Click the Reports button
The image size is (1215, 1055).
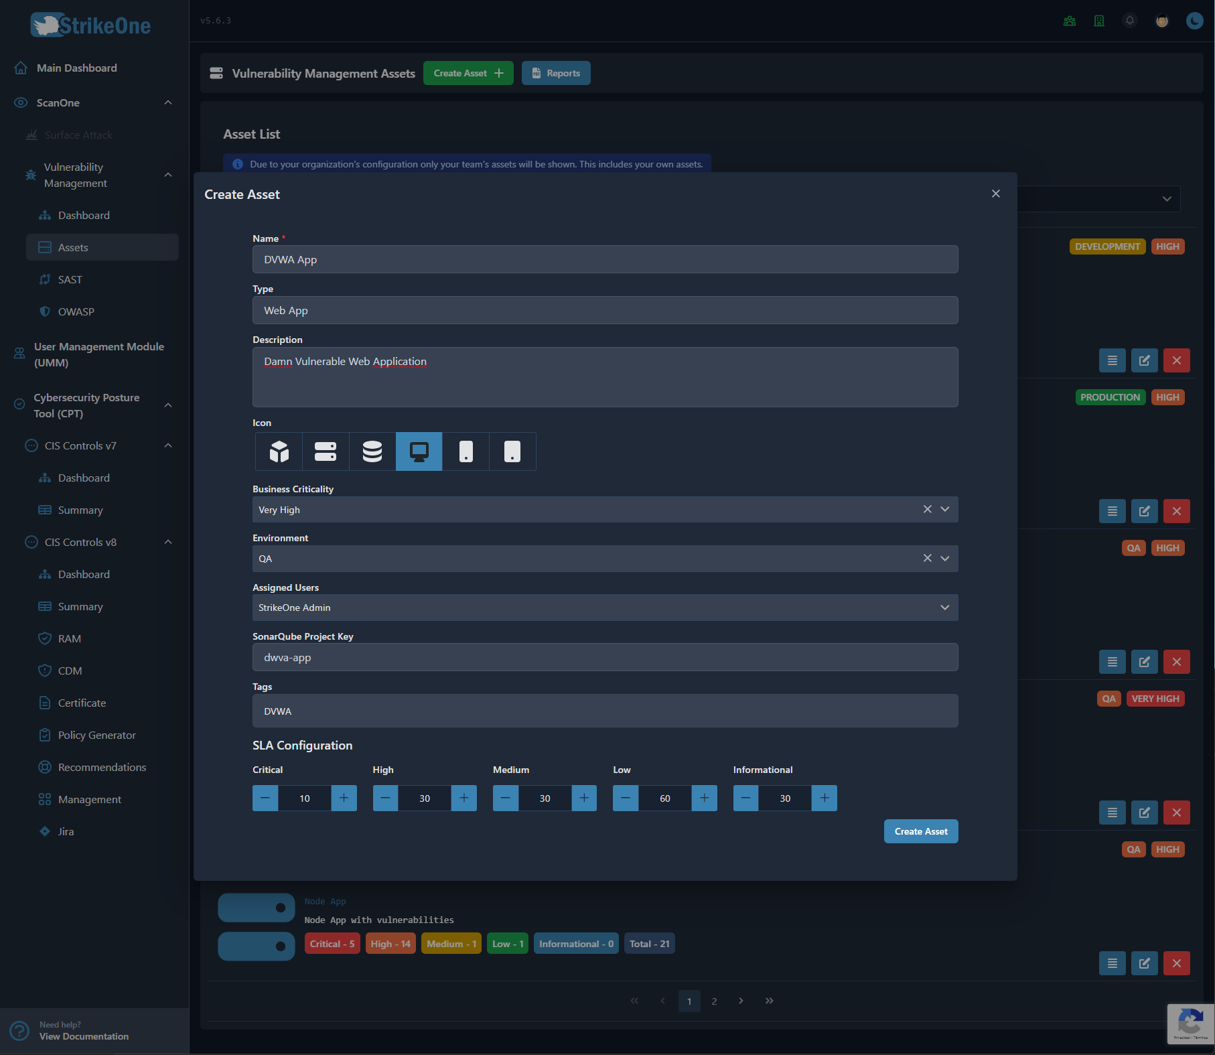pyautogui.click(x=556, y=73)
